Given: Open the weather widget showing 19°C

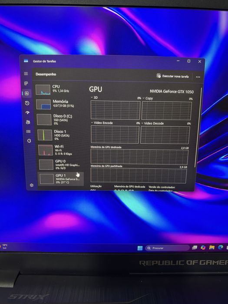Looking at the screenshot, I should tap(4, 246).
